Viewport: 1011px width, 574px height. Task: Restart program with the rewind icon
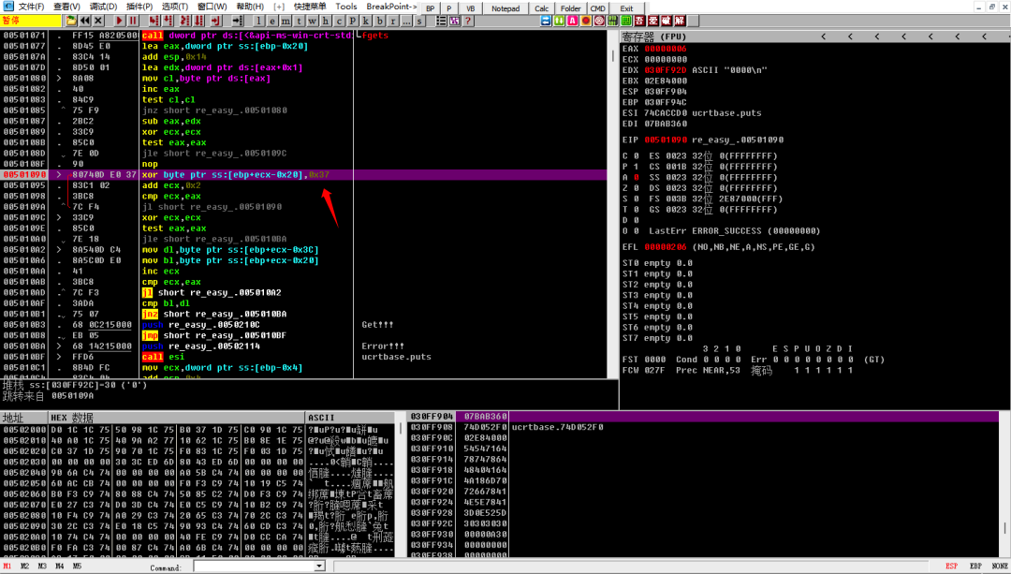tap(84, 21)
